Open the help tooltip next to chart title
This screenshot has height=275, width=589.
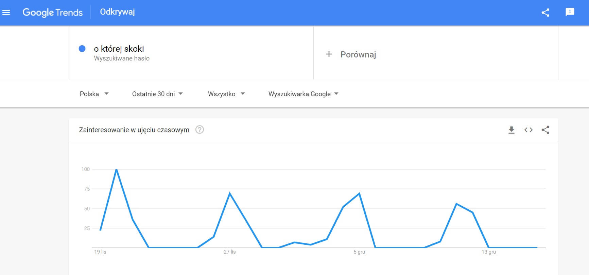pyautogui.click(x=200, y=130)
